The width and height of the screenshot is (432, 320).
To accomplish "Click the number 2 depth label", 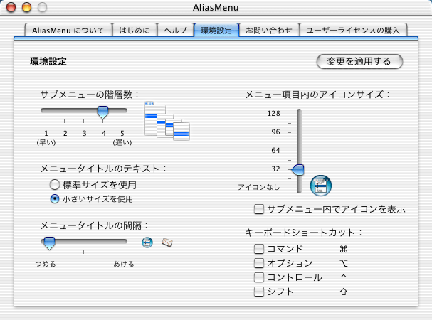I will (65, 133).
